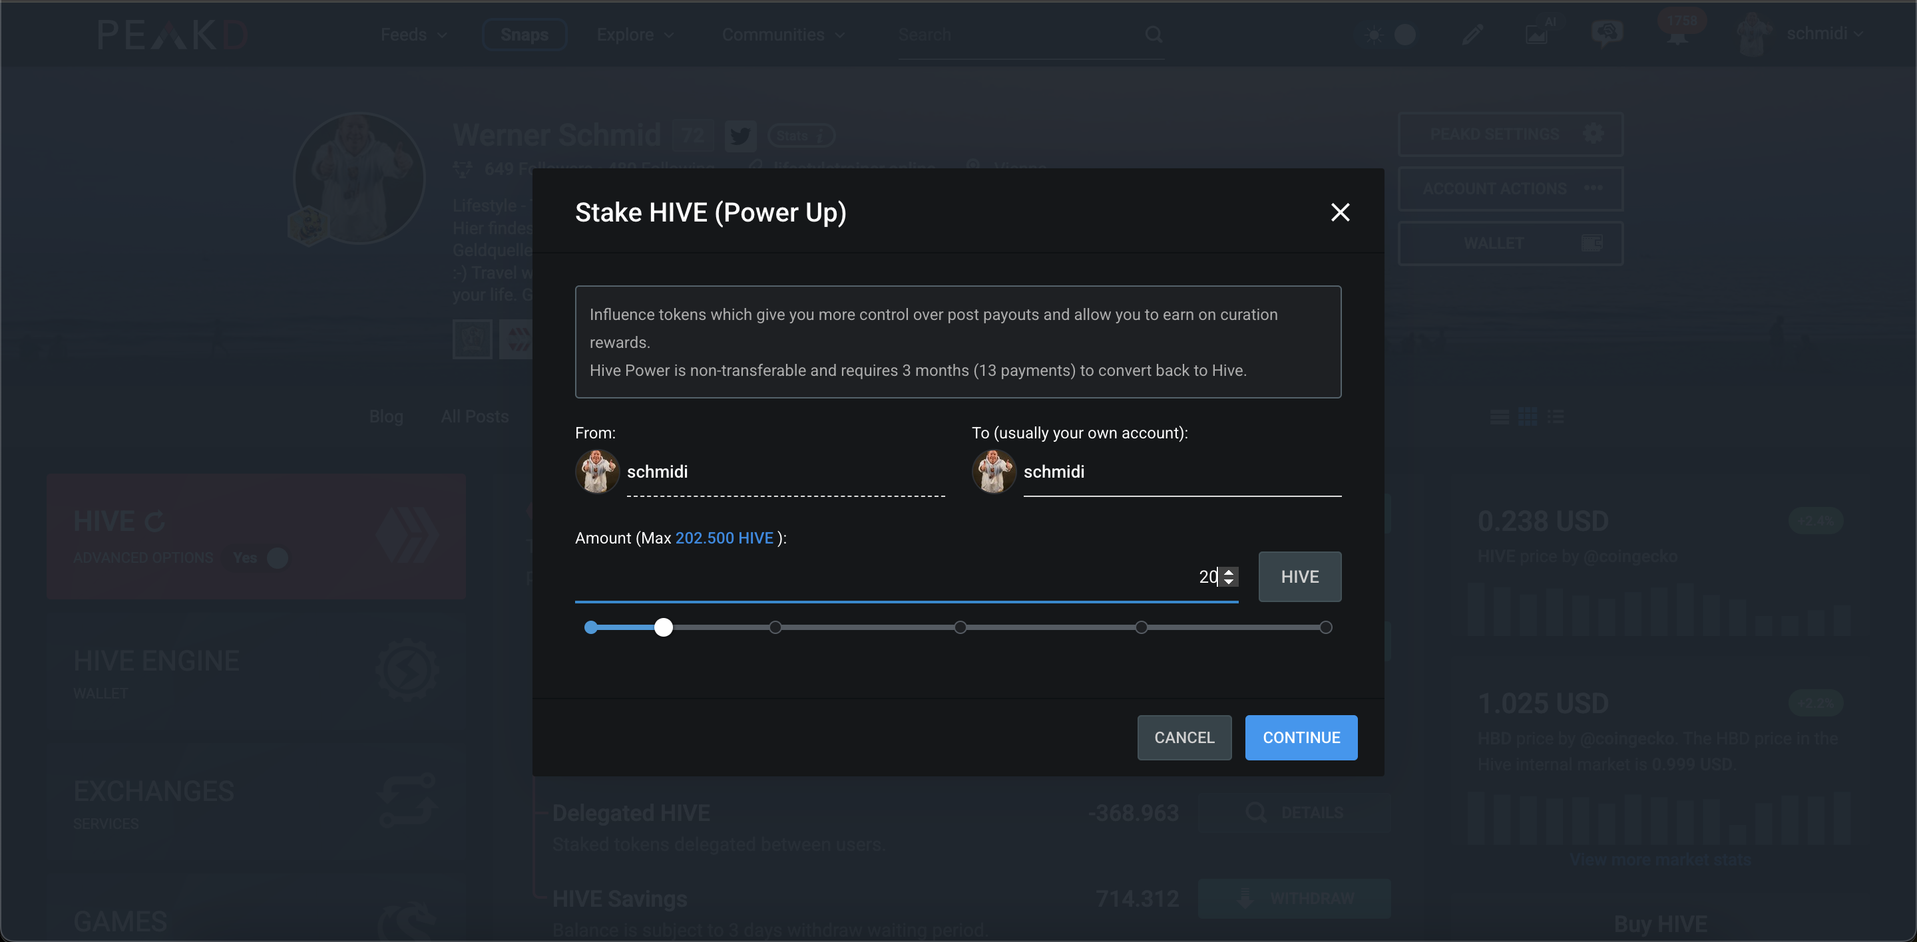Set slider to the 0% start mark
The image size is (1917, 942).
click(x=591, y=627)
